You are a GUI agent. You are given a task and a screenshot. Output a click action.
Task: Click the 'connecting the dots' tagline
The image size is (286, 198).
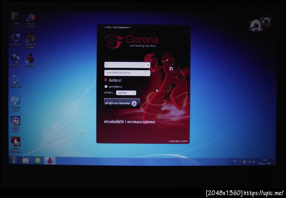tap(143, 46)
